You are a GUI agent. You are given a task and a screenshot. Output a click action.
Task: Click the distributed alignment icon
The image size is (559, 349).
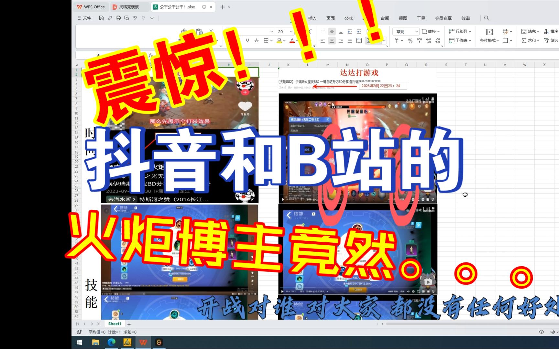[359, 41]
